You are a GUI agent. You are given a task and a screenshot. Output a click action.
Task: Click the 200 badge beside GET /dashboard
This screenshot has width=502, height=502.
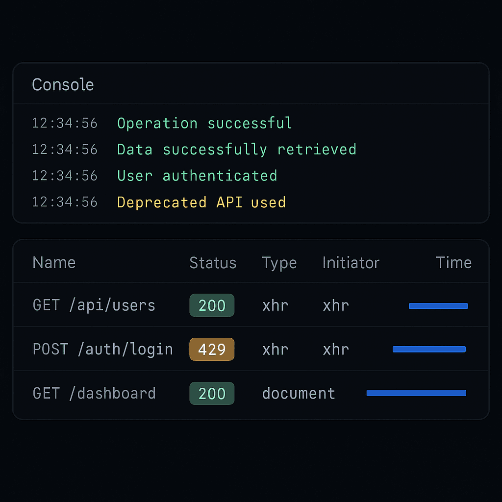212,393
